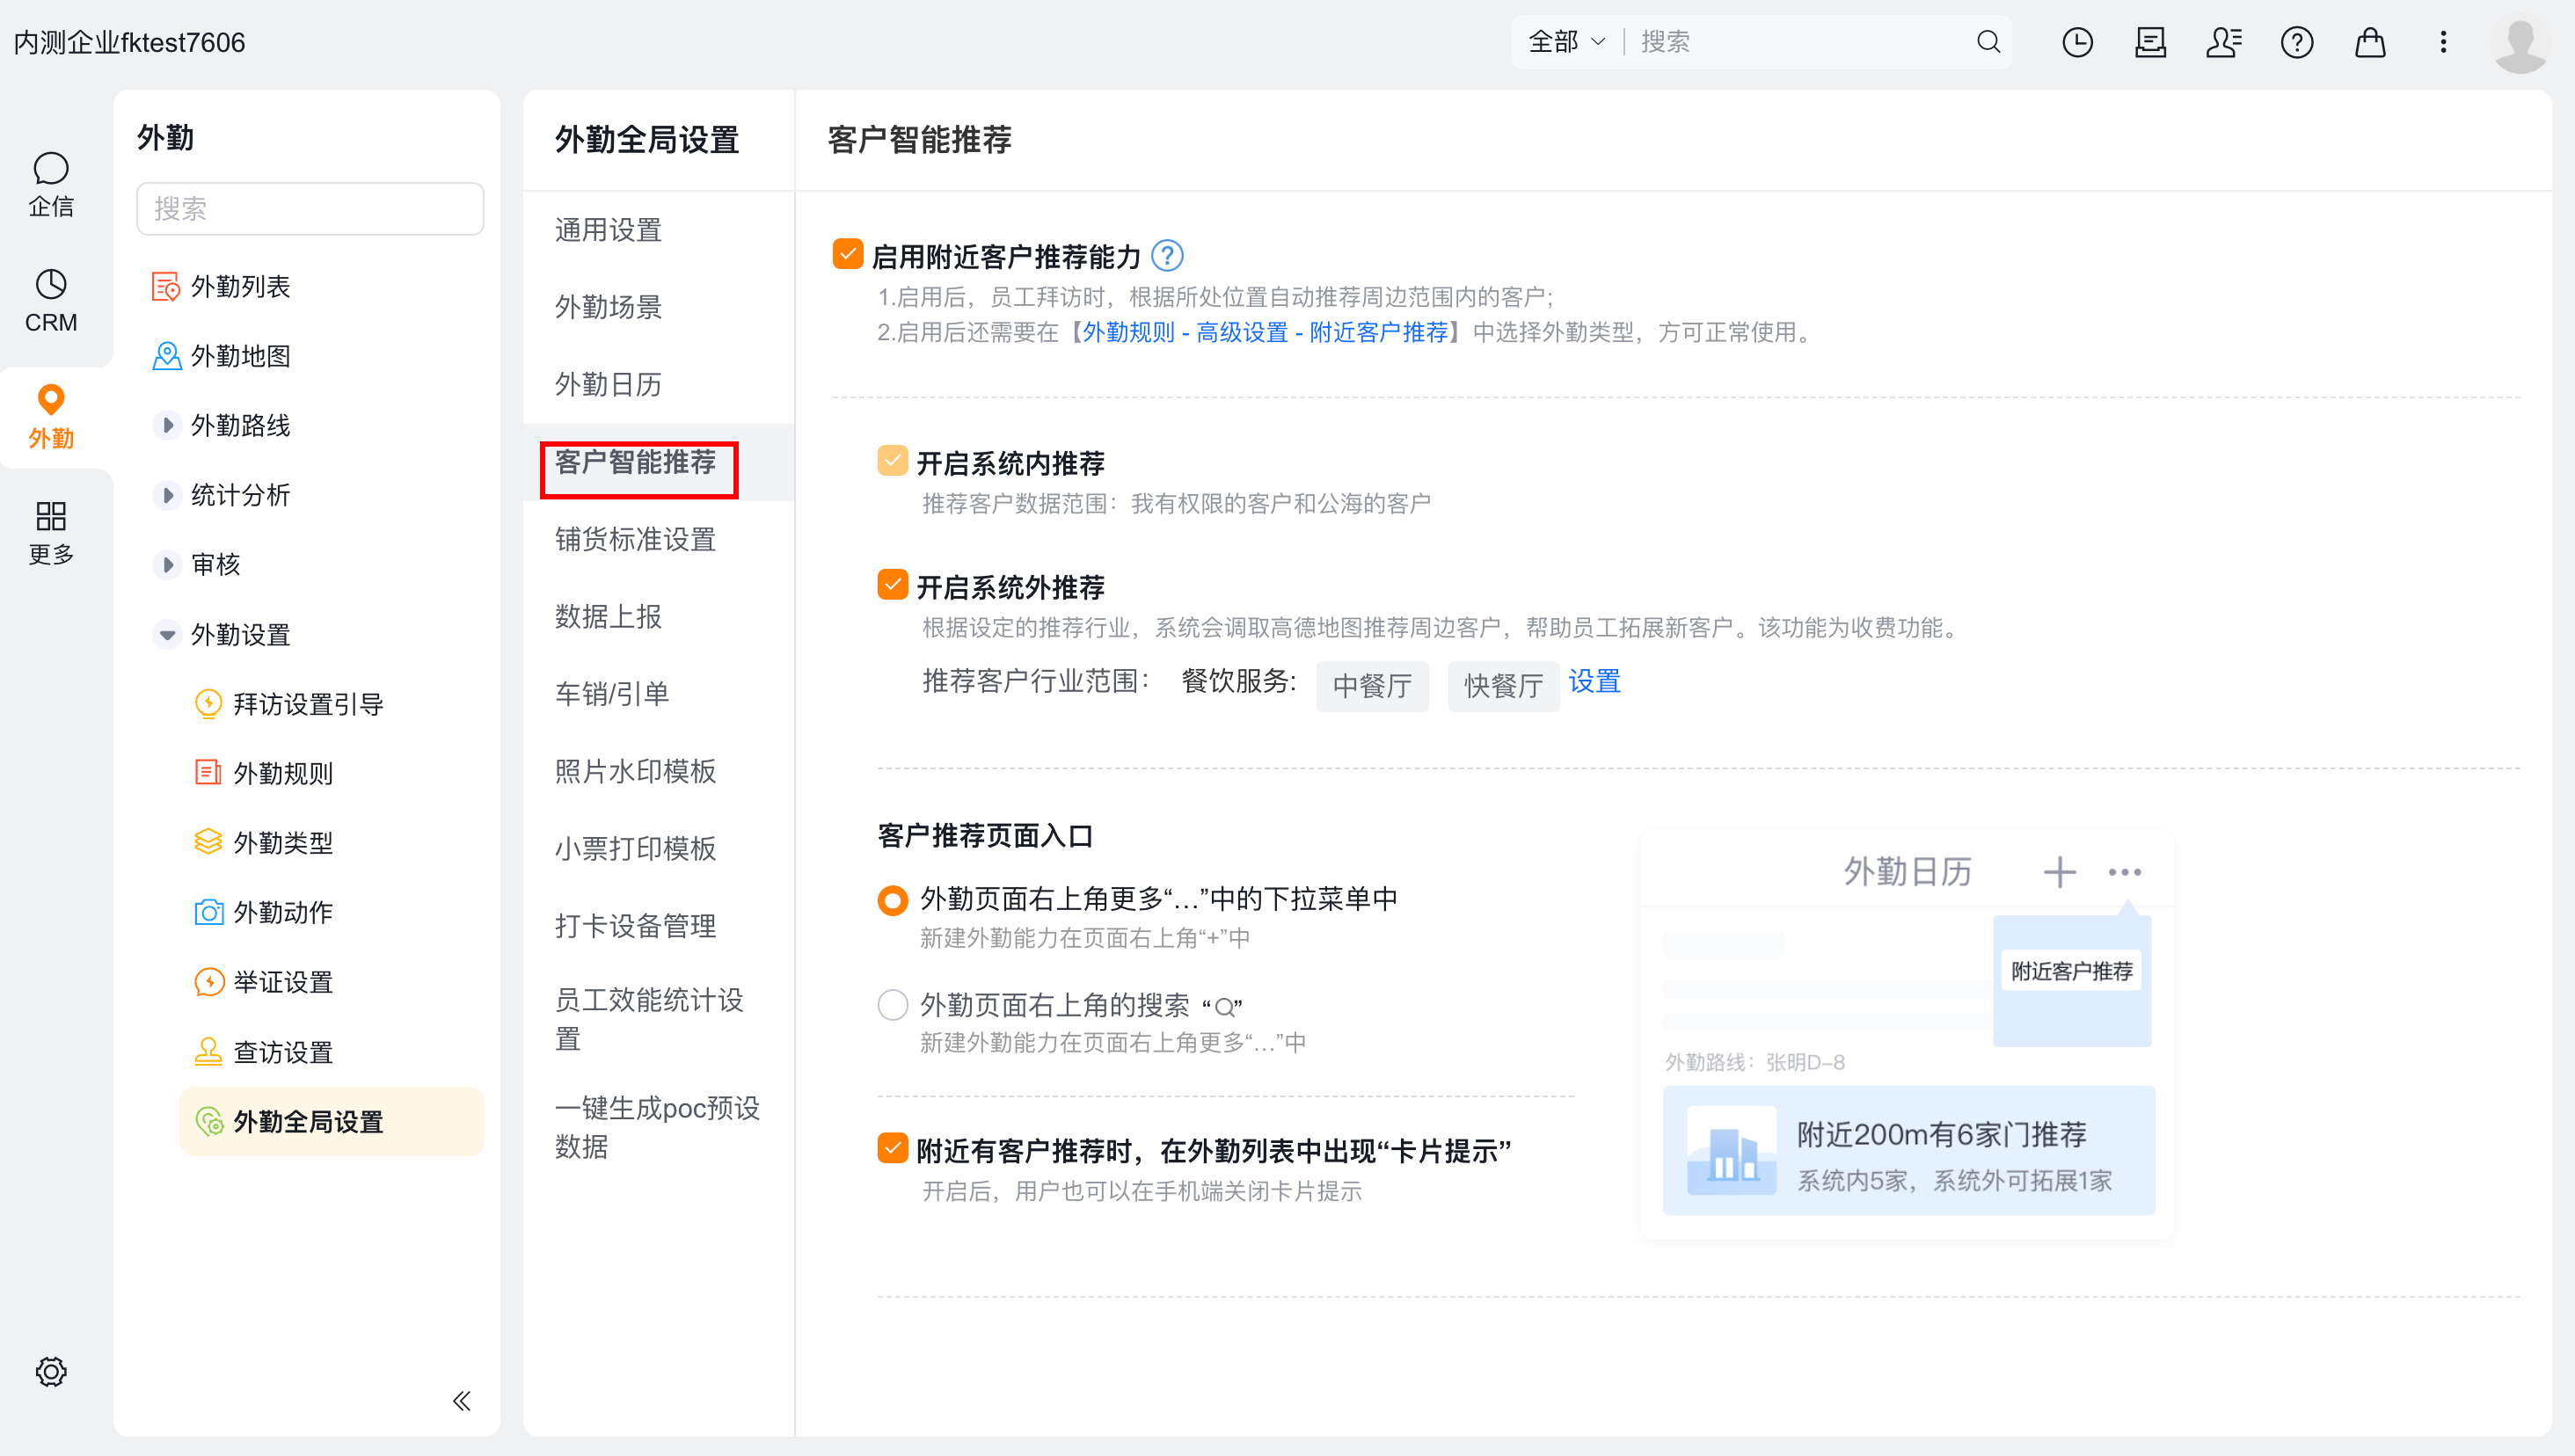Collapse the 外勤设置 tree node

(x=167, y=634)
